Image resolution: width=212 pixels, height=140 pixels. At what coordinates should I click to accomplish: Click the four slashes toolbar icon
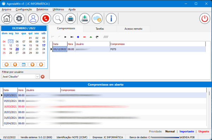click(106, 37)
